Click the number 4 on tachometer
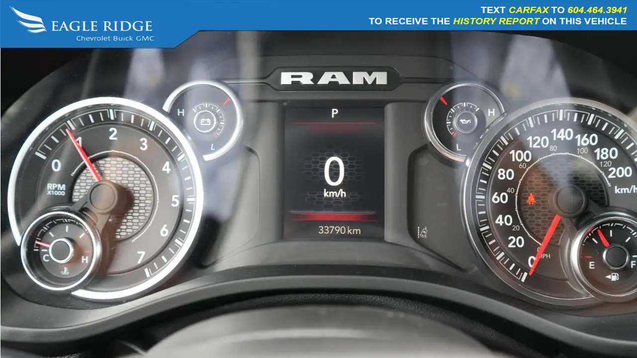This screenshot has width=637, height=358. pos(166,168)
